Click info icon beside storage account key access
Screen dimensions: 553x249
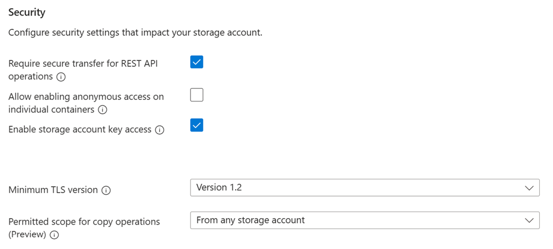pos(160,130)
